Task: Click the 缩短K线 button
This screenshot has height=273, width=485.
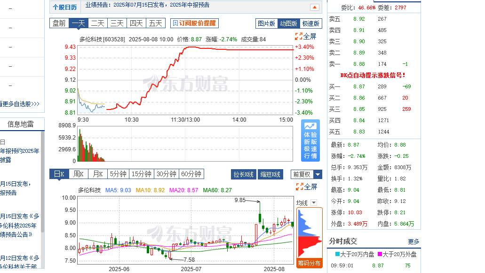Action: pyautogui.click(x=270, y=174)
